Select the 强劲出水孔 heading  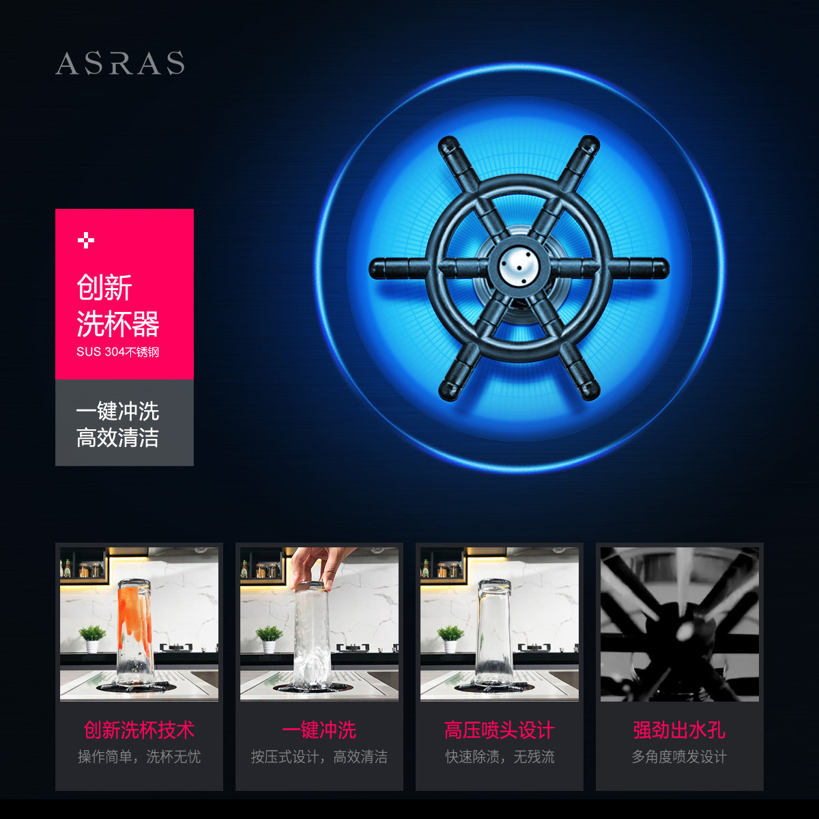pyautogui.click(x=679, y=730)
